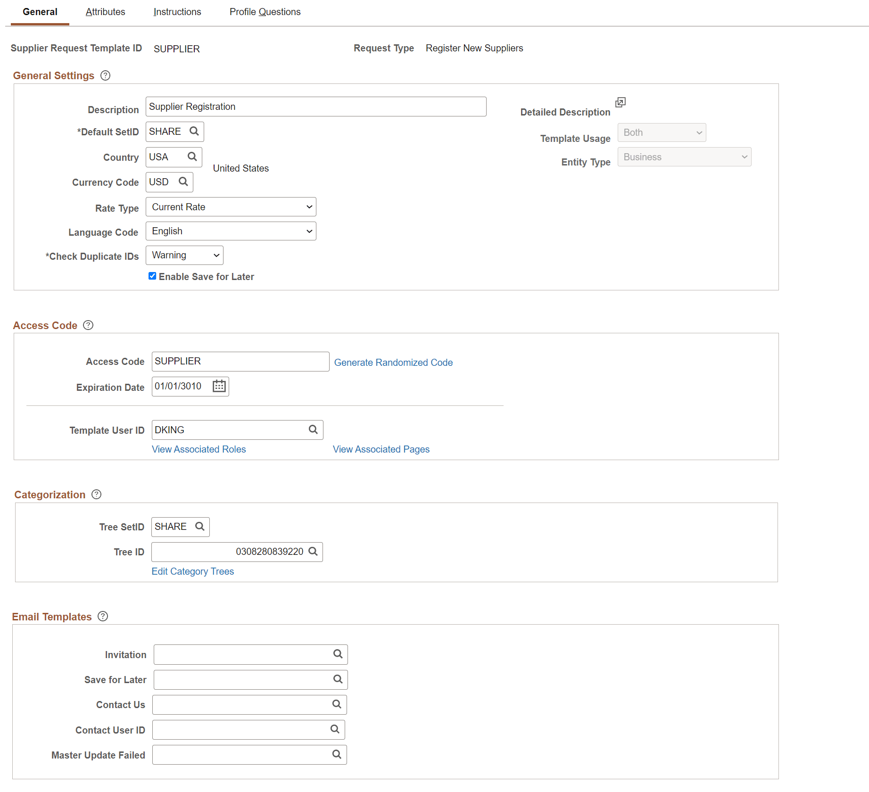Image resolution: width=869 pixels, height=792 pixels.
Task: Switch to the Attributes tab
Action: 105,12
